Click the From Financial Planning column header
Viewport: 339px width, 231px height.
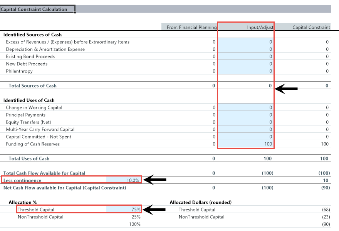point(189,27)
